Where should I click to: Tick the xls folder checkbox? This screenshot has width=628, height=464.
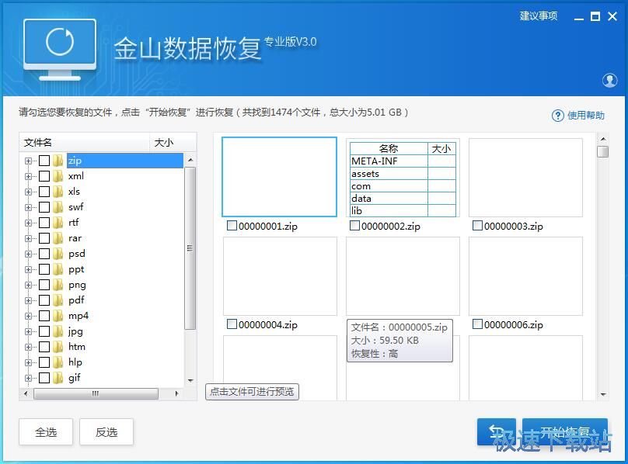point(44,192)
